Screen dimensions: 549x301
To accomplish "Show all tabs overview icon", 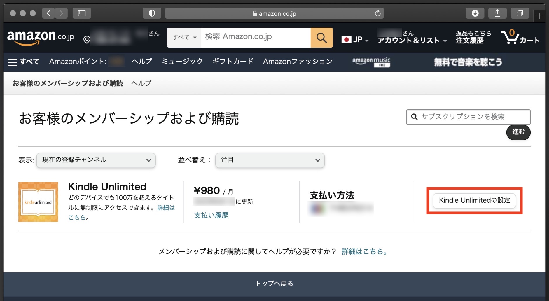I will tap(520, 13).
